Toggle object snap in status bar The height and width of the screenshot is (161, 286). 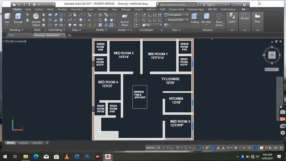pos(199,148)
